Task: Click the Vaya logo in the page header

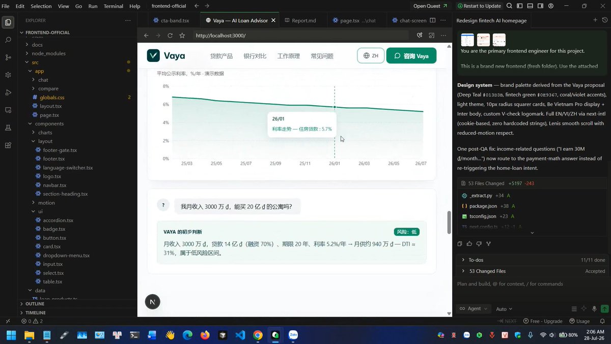Action: pos(166,56)
